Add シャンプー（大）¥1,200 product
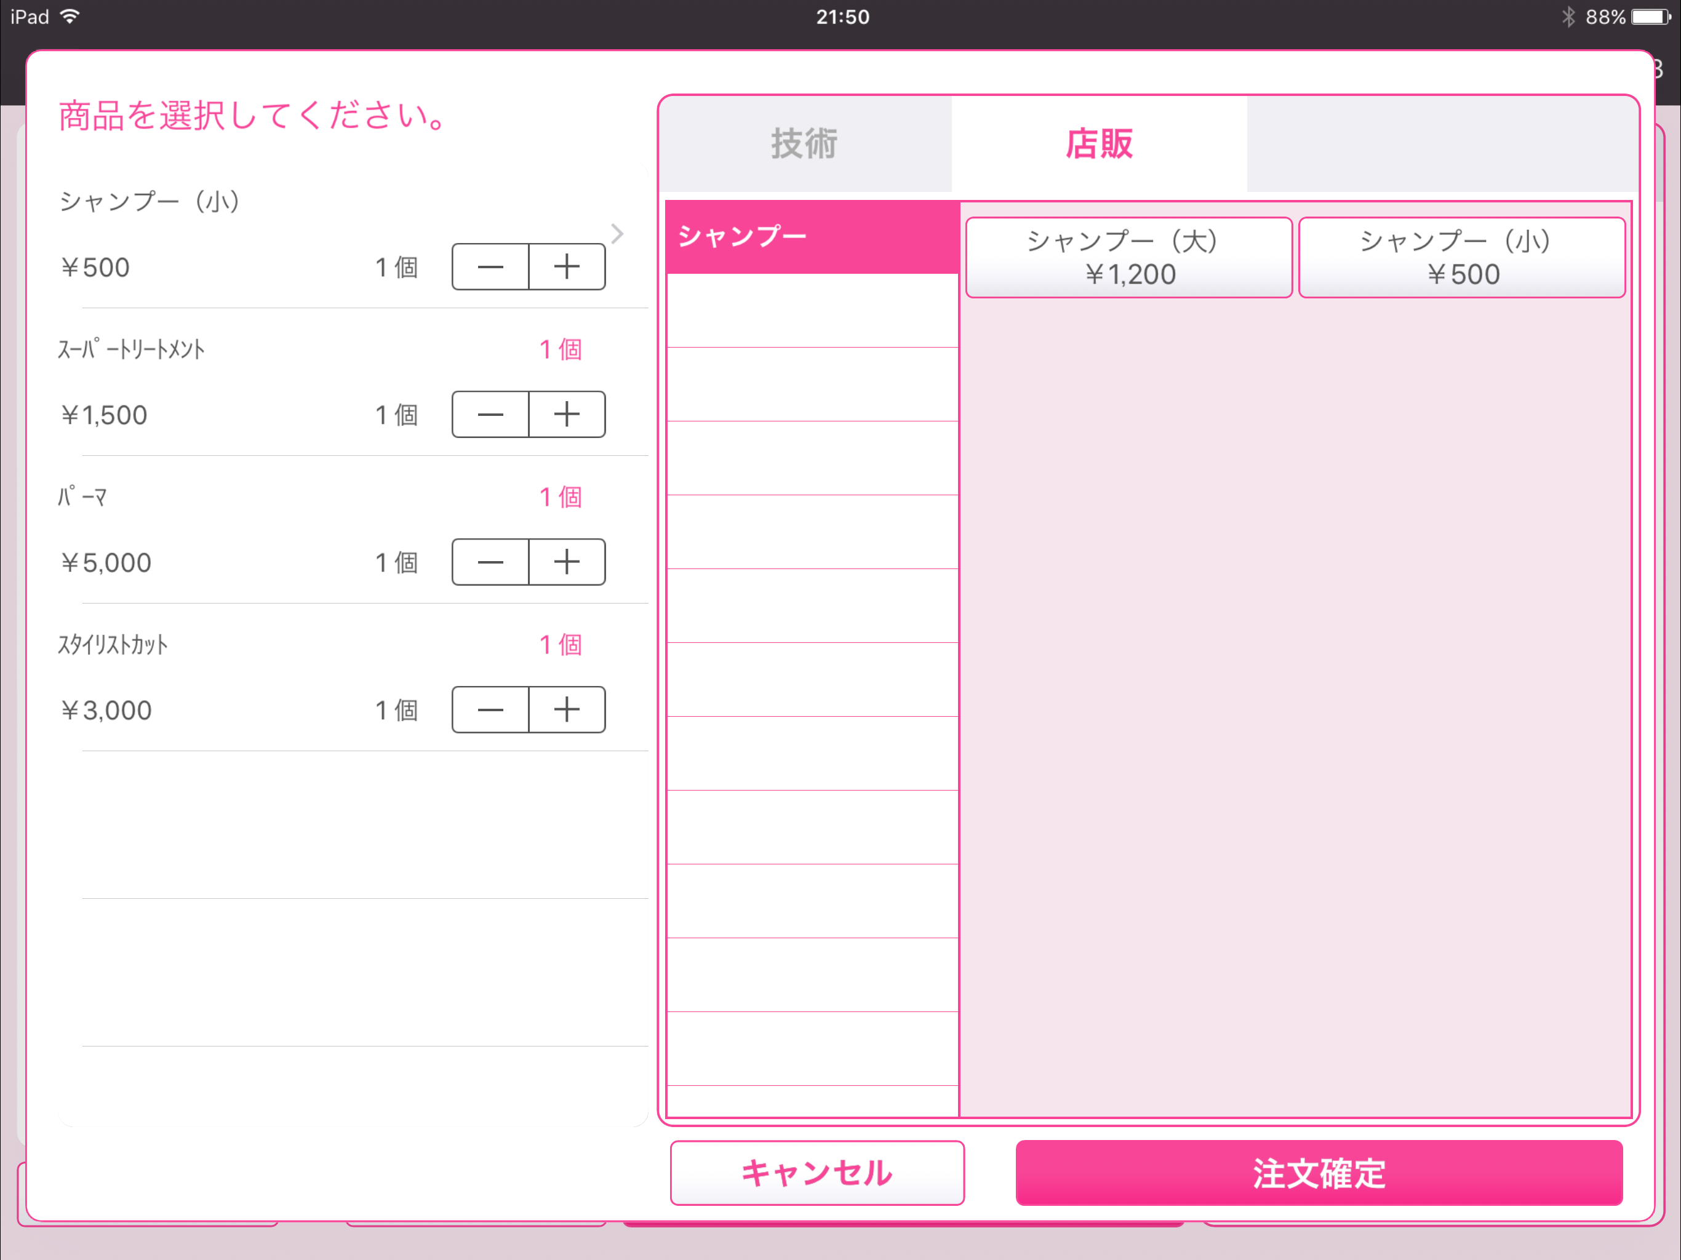This screenshot has width=1681, height=1260. [x=1128, y=258]
